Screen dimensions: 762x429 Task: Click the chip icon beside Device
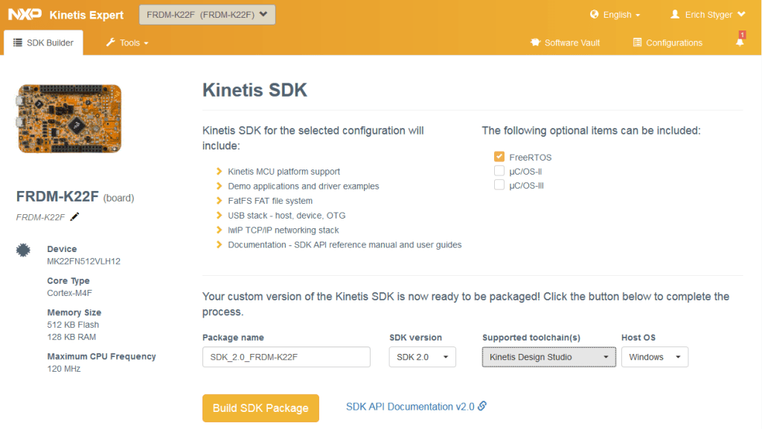[23, 250]
